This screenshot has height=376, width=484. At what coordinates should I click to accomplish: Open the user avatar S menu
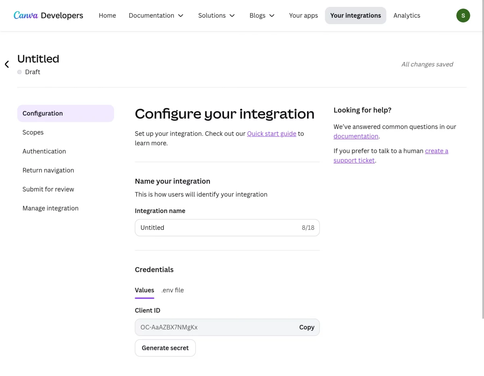[x=463, y=16]
